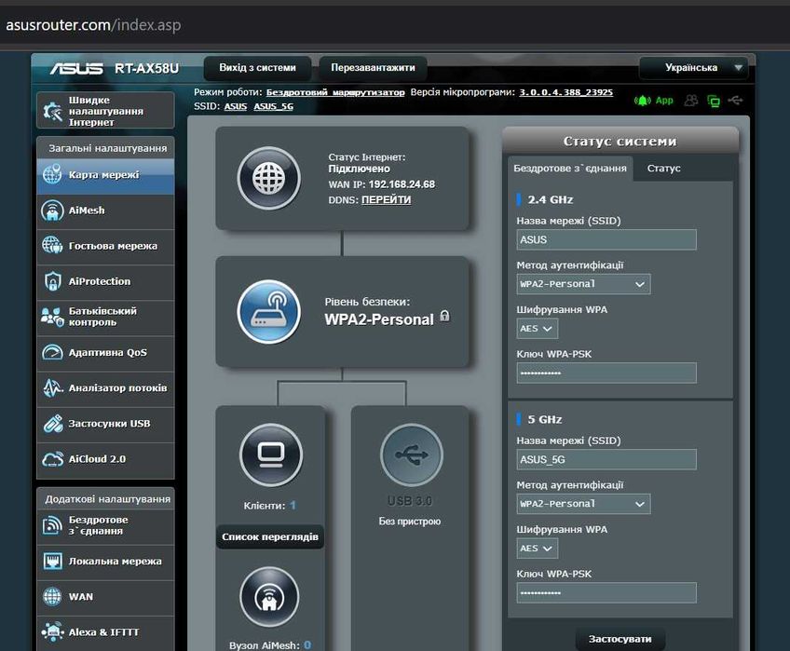Open 2.4 GHz authentication method dropdown
The height and width of the screenshot is (651, 790).
click(583, 284)
